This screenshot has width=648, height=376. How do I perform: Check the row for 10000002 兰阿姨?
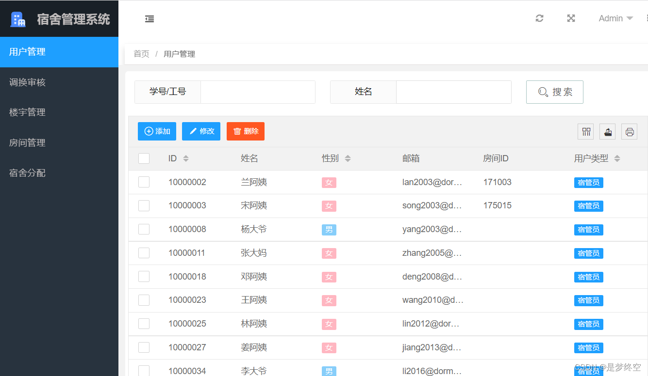tap(144, 182)
